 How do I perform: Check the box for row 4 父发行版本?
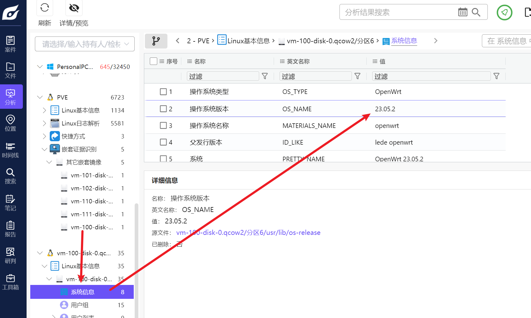pyautogui.click(x=163, y=142)
